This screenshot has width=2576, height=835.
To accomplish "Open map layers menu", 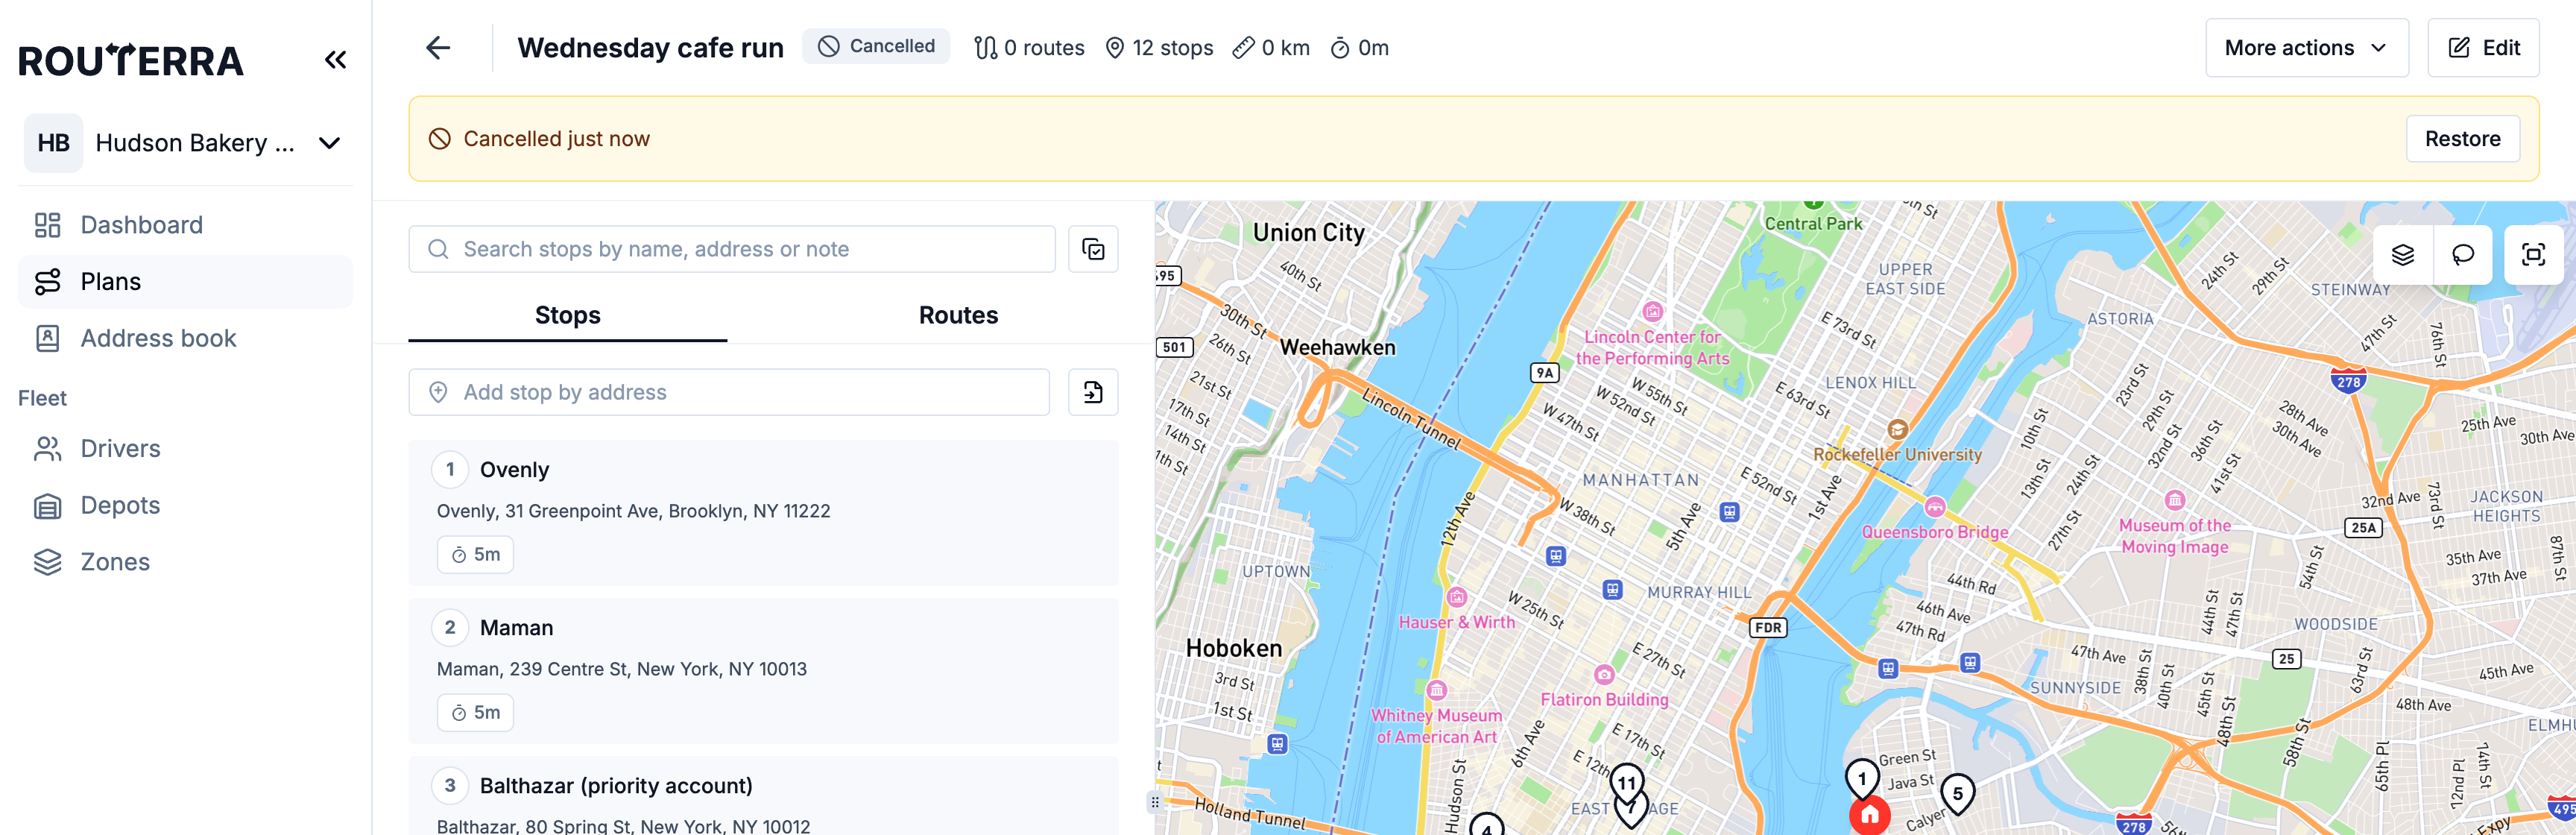I will click(x=2402, y=255).
